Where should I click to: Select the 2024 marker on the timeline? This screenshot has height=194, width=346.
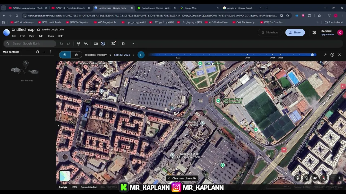pyautogui.click(x=272, y=55)
